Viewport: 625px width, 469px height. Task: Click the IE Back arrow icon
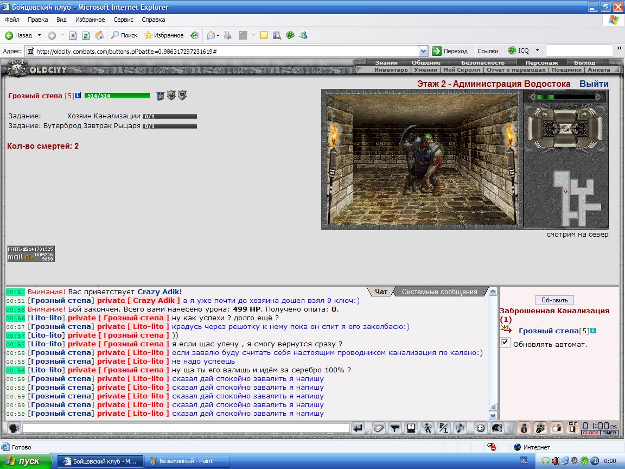coord(9,35)
